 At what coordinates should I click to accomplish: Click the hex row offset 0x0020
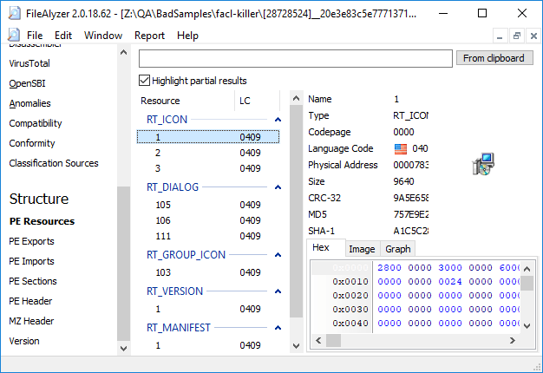[350, 296]
